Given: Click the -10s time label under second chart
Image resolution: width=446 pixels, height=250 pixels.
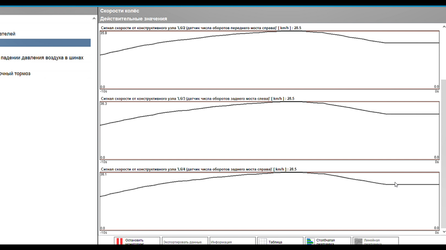Looking at the screenshot, I should [103, 162].
